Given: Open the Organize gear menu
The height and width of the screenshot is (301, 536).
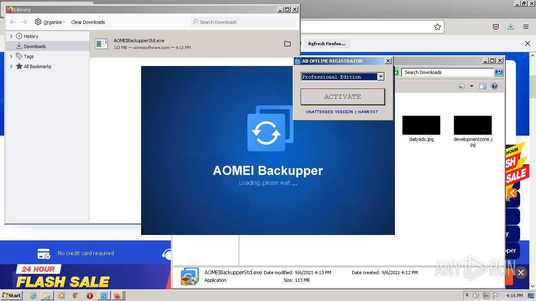Looking at the screenshot, I should pos(50,22).
